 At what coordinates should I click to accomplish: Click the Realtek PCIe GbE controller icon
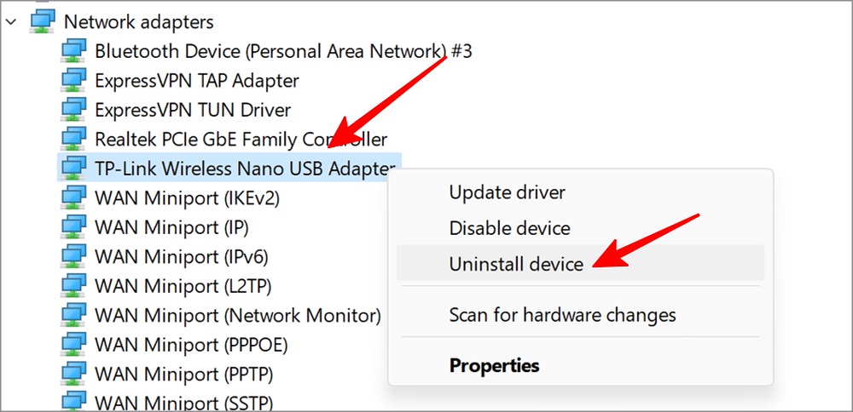click(74, 139)
